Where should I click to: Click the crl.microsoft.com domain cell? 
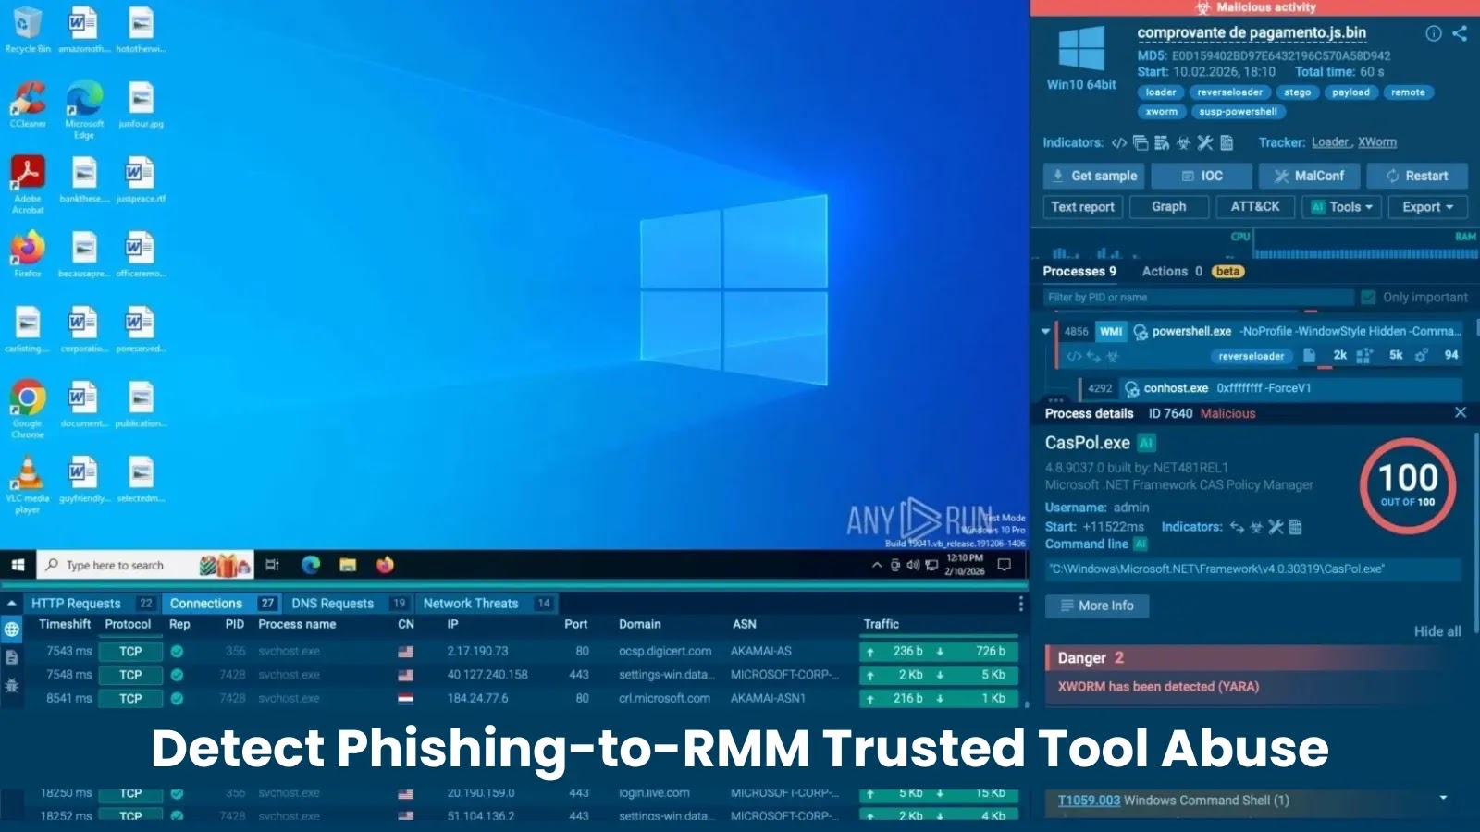pyautogui.click(x=664, y=699)
